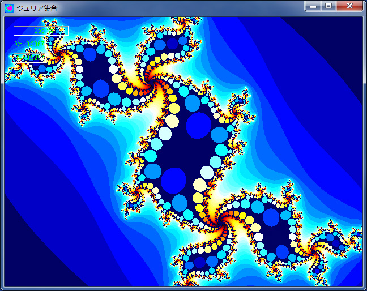
Task: Close the Julia set window
Action: (349, 6)
